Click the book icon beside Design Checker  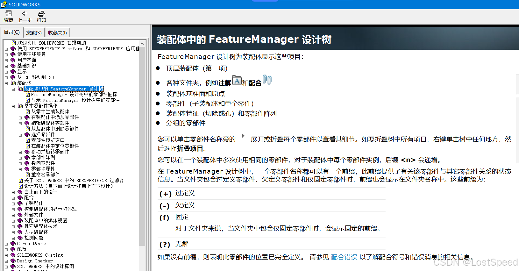click(x=13, y=261)
